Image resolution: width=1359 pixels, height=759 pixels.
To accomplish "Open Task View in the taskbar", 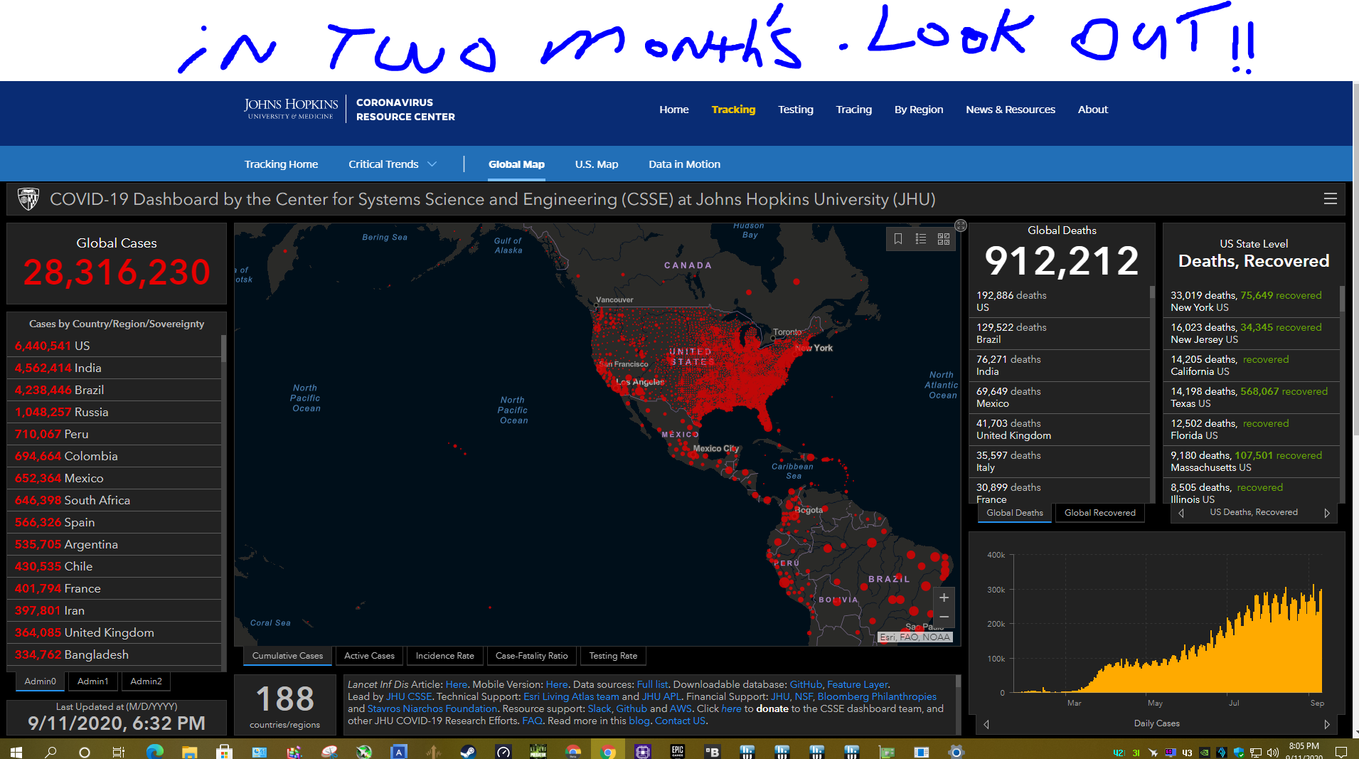I will (x=119, y=751).
